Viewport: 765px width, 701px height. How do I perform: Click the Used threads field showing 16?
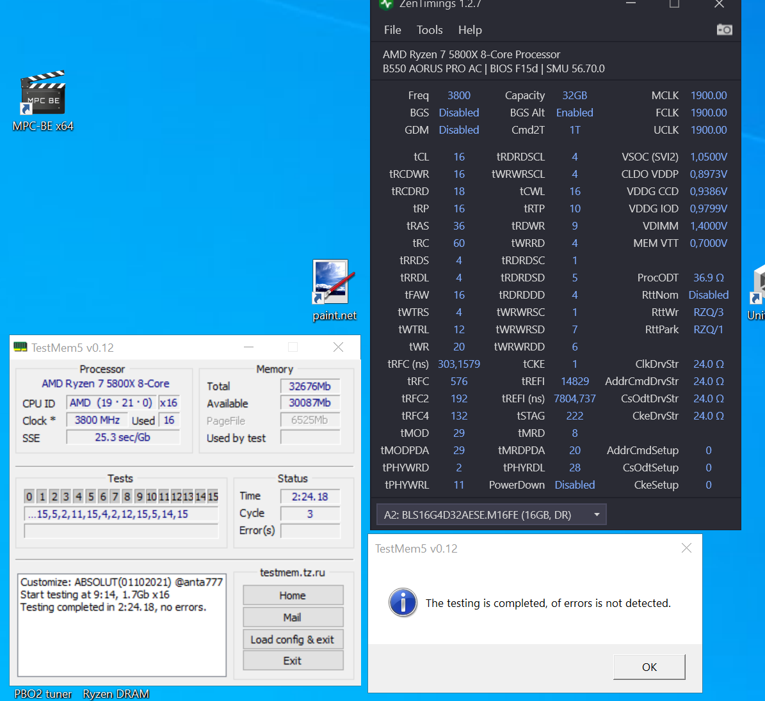169,420
